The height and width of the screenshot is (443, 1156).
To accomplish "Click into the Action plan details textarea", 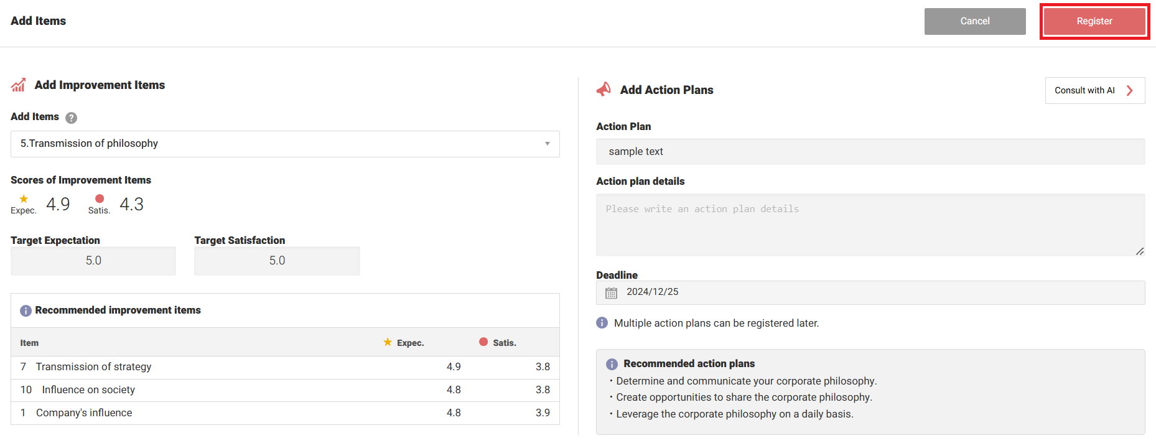I will pos(870,225).
